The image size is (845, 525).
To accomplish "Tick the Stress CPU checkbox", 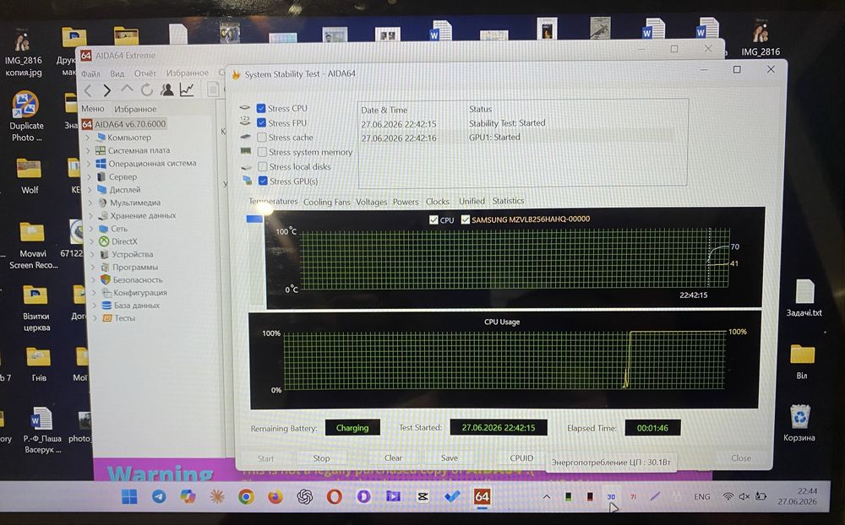I will click(x=261, y=108).
